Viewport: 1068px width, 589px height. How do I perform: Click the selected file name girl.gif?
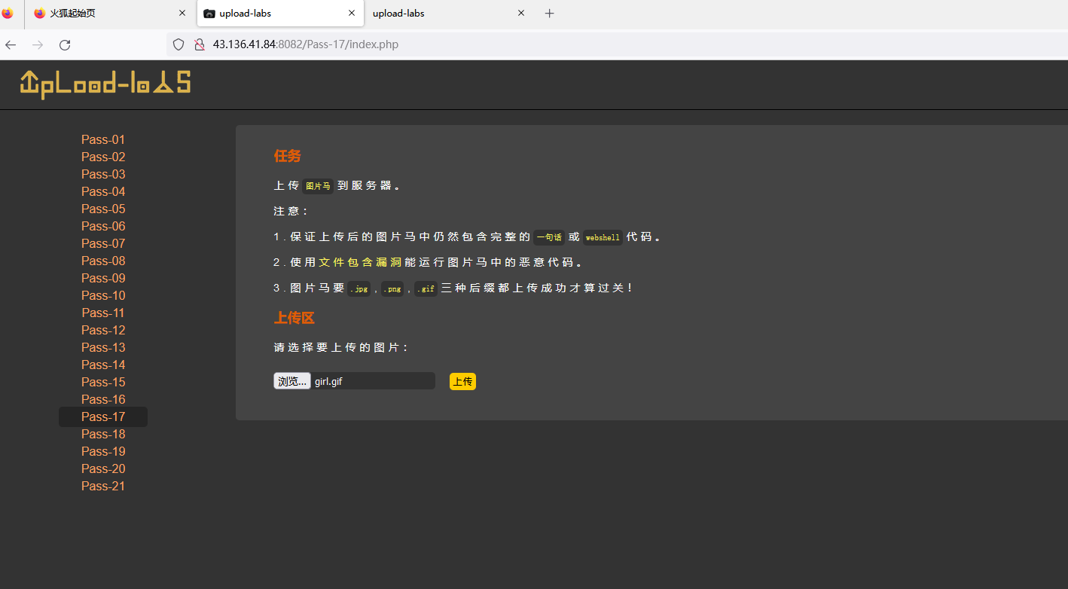coord(328,382)
